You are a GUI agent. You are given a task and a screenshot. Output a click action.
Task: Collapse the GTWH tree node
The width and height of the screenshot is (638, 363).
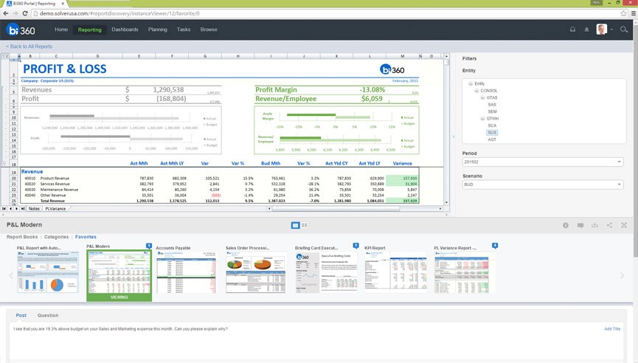click(482, 118)
